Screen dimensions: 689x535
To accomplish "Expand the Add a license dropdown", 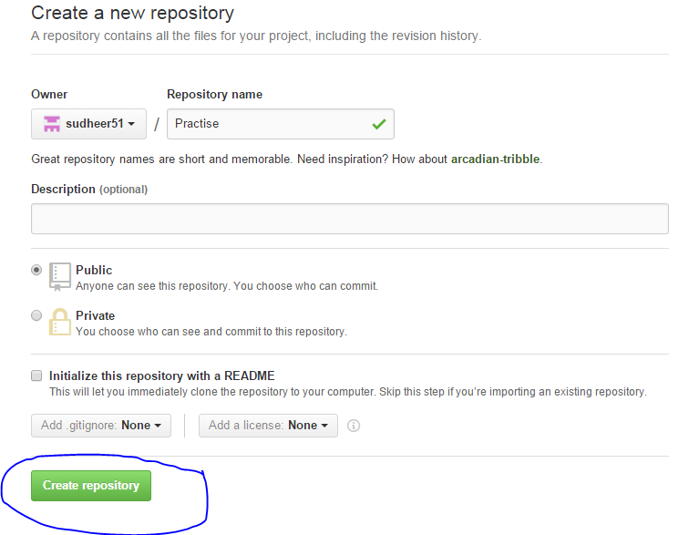I will [268, 426].
